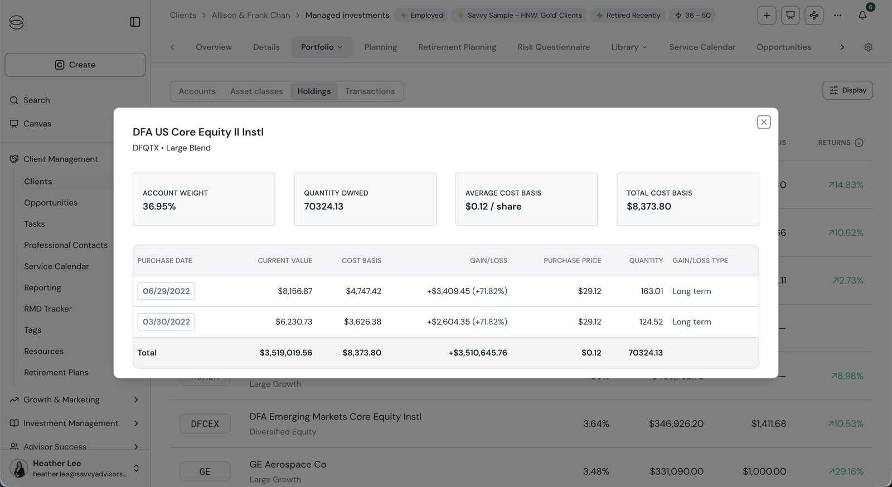Click the Client Management handshake icon
Screen dimensions: 892x487
point(14,159)
